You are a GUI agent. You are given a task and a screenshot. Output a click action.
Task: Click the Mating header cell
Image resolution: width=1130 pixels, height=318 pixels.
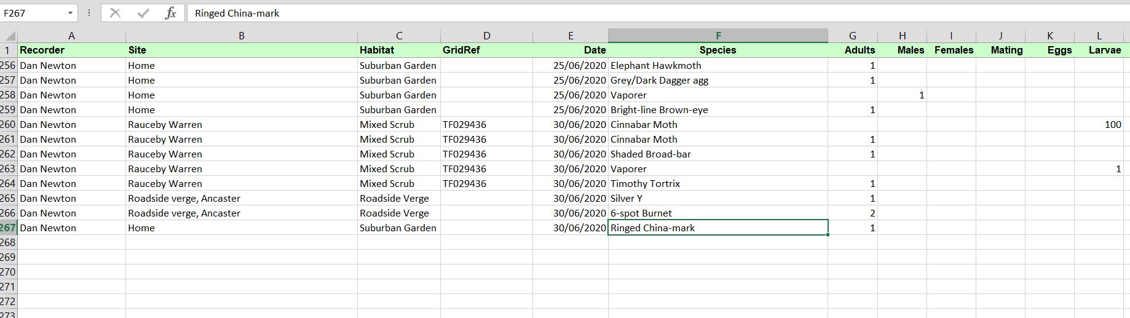click(1000, 50)
